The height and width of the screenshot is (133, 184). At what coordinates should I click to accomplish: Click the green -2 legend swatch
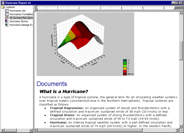click(125, 63)
